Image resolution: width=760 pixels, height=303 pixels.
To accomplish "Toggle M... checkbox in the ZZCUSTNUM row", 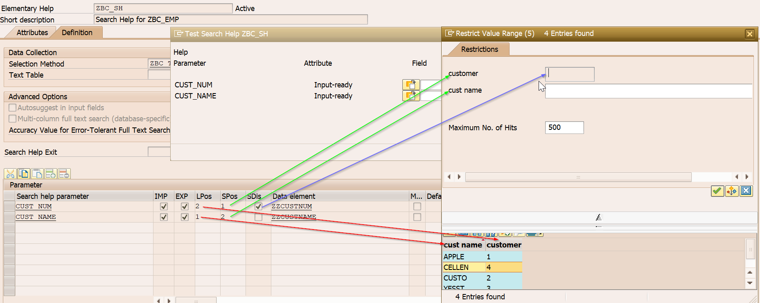I will (417, 207).
